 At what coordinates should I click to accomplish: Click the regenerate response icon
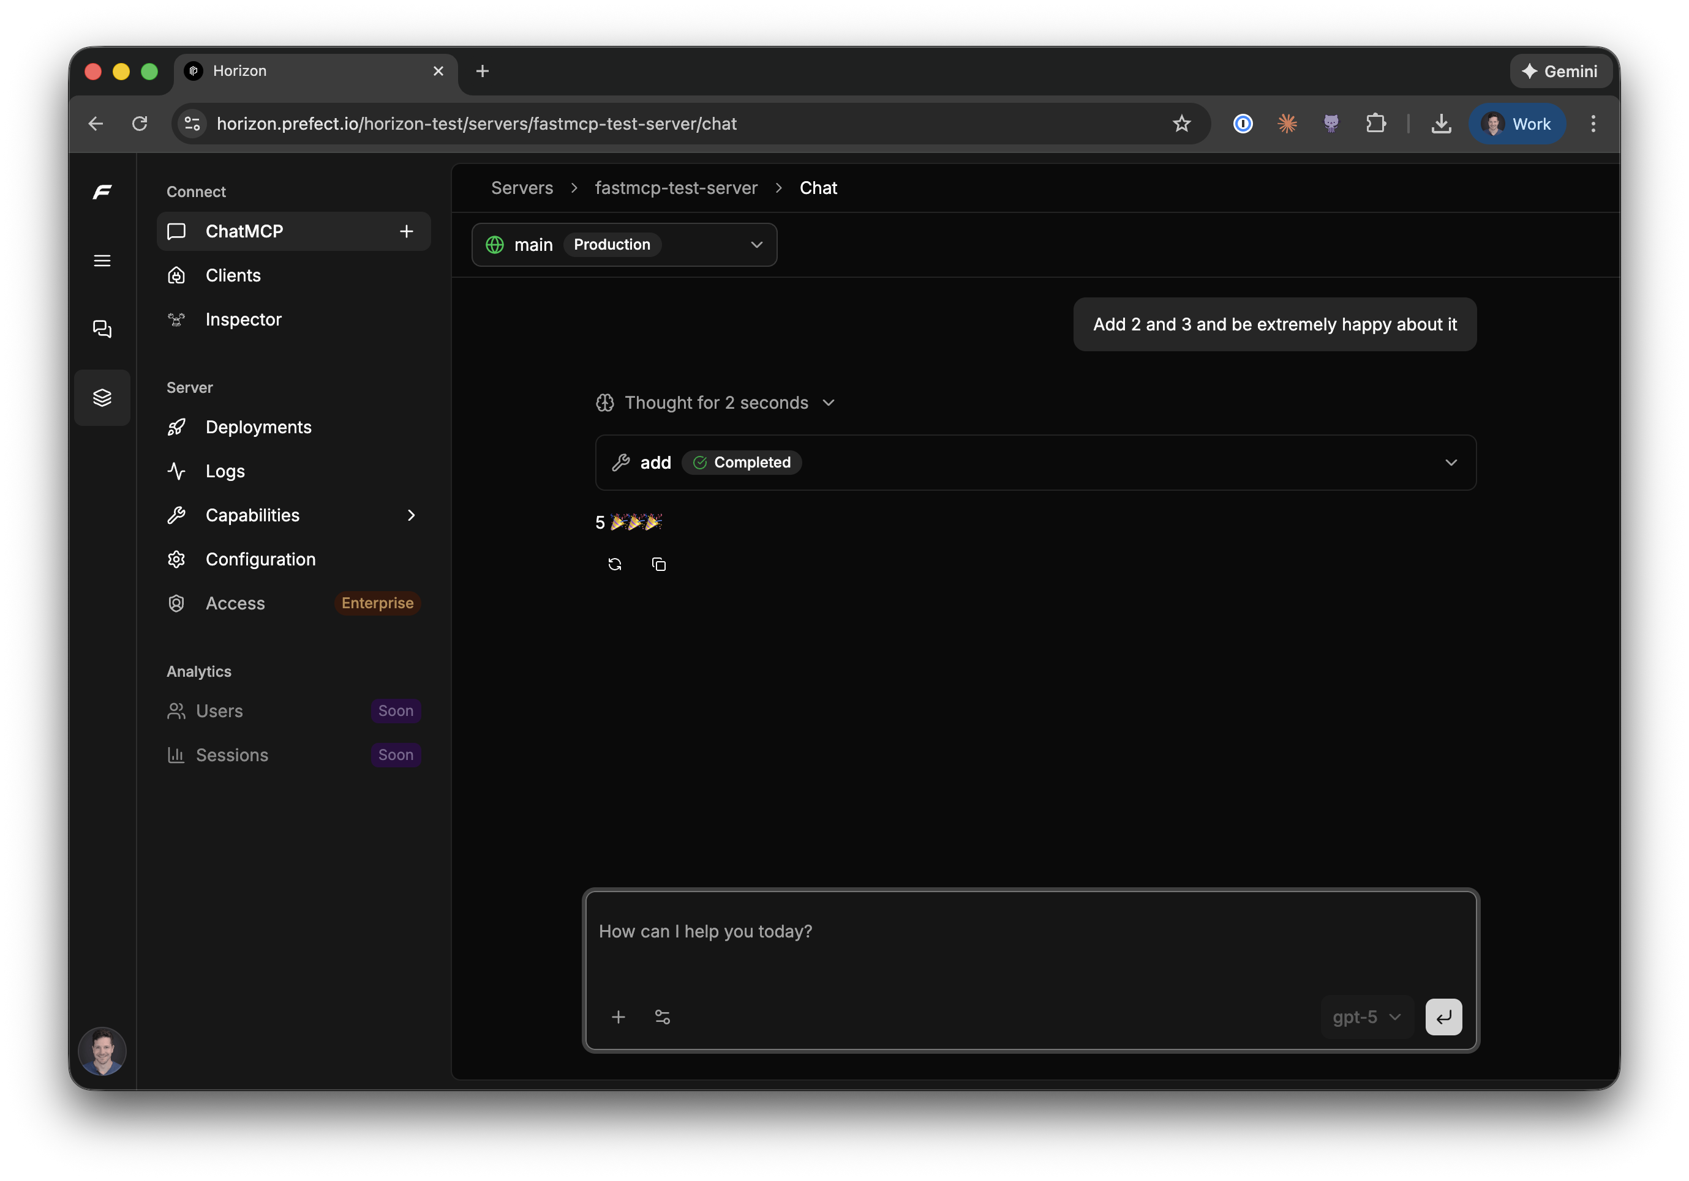point(615,564)
